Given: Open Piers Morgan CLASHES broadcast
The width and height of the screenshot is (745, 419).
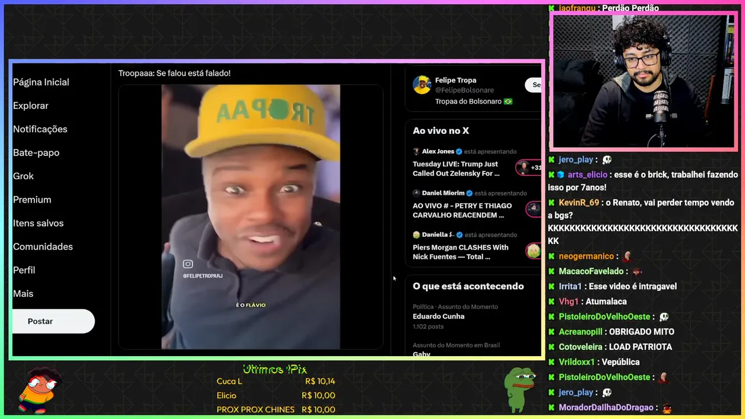Looking at the screenshot, I should coord(460,252).
